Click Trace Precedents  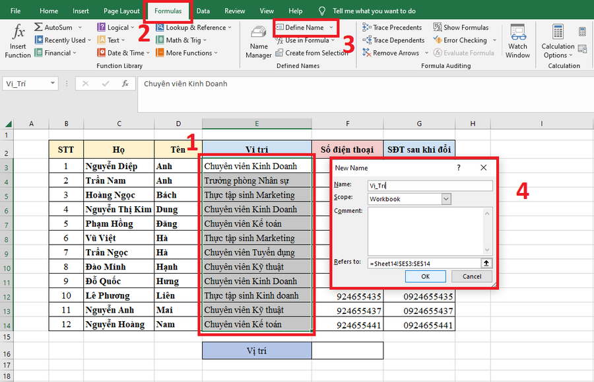[391, 27]
